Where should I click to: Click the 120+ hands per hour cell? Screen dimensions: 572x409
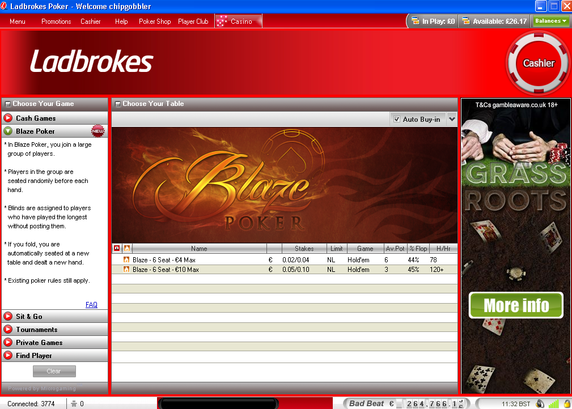(x=437, y=270)
